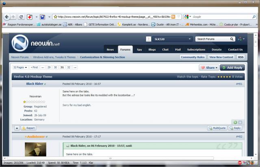The image size is (260, 167).
Task: Open the Chat tab
Action: [165, 49]
